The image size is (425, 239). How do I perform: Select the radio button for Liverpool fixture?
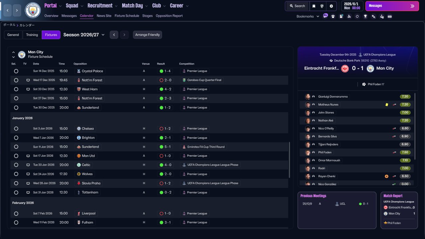click(16, 213)
